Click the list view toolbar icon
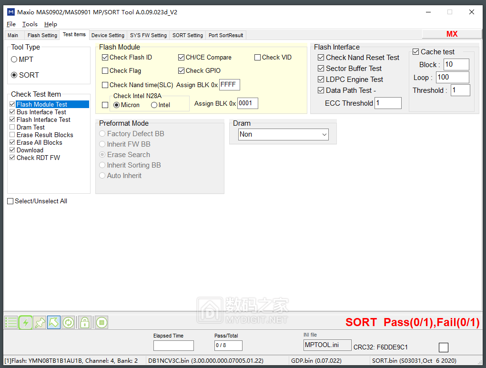This screenshot has height=368, width=486. [x=11, y=322]
